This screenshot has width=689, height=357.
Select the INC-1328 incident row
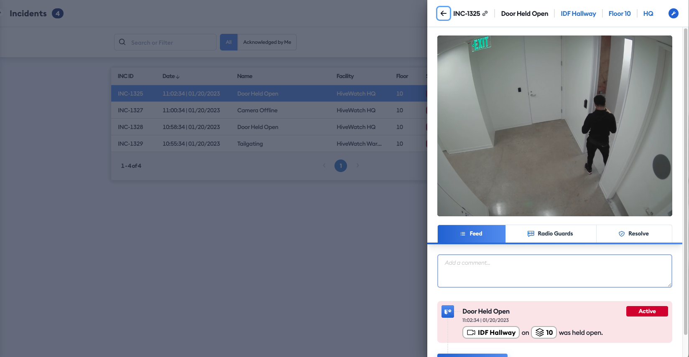click(269, 127)
